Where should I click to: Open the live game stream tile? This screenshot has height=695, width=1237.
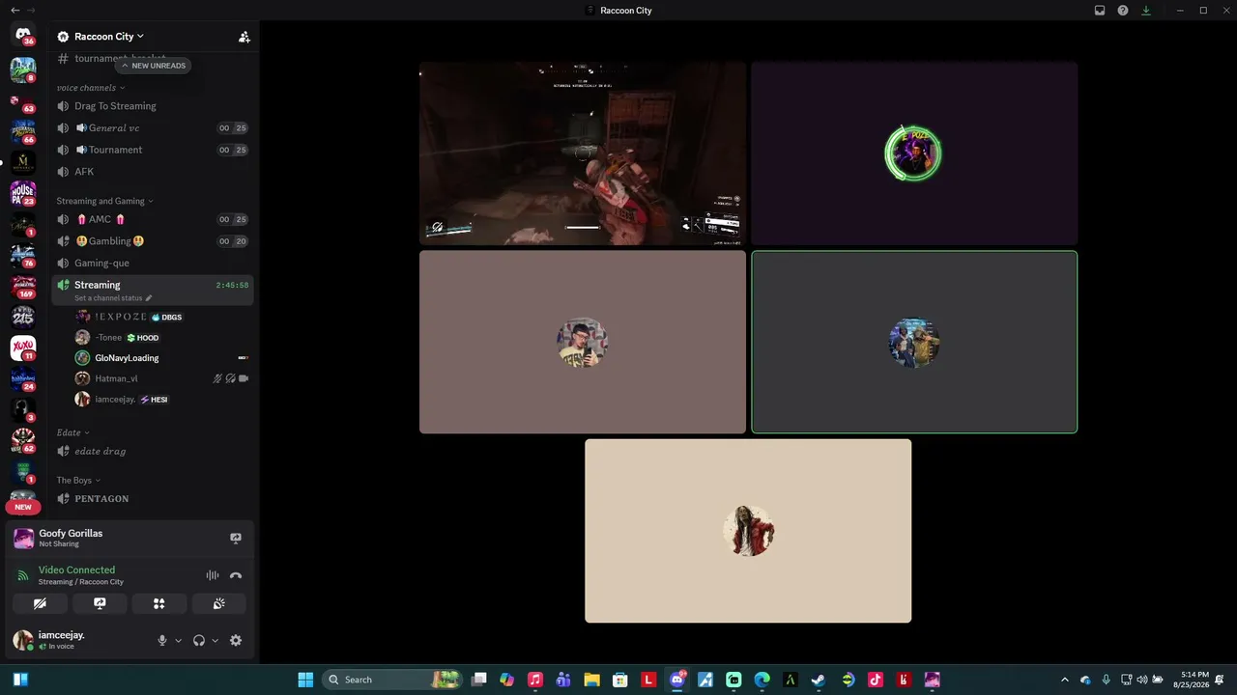583,153
